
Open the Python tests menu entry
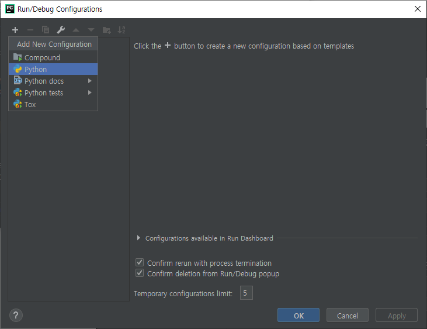pos(53,93)
